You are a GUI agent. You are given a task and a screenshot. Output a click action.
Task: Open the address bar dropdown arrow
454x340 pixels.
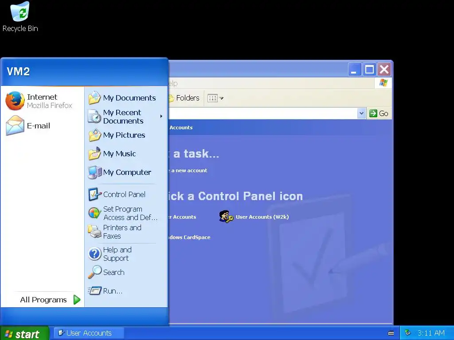(x=361, y=113)
